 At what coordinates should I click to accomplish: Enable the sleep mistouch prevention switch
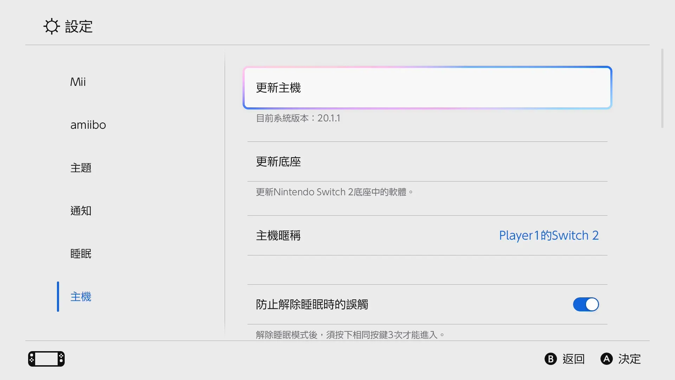pyautogui.click(x=585, y=305)
